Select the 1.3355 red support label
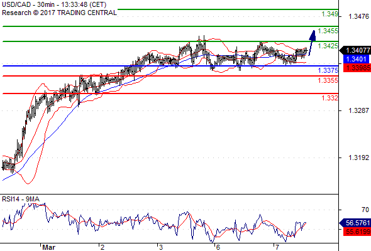Screen dimensions: 371x251 click(328, 80)
